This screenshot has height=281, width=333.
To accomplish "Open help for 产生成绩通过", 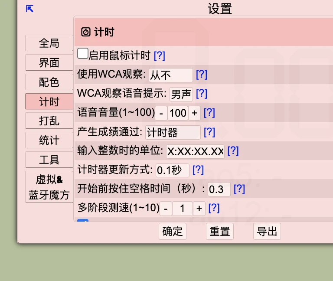I will point(209,132).
